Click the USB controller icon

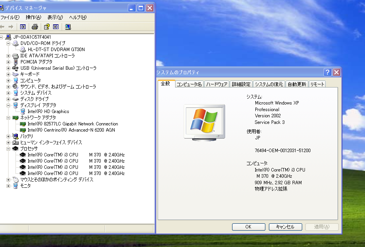(15, 68)
